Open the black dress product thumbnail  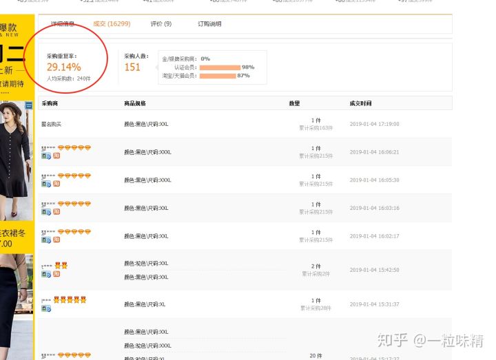click(x=17, y=160)
